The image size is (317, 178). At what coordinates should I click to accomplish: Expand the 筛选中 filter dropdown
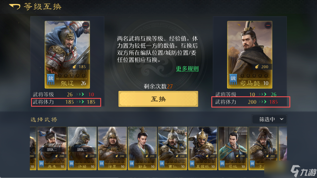(x=269, y=119)
